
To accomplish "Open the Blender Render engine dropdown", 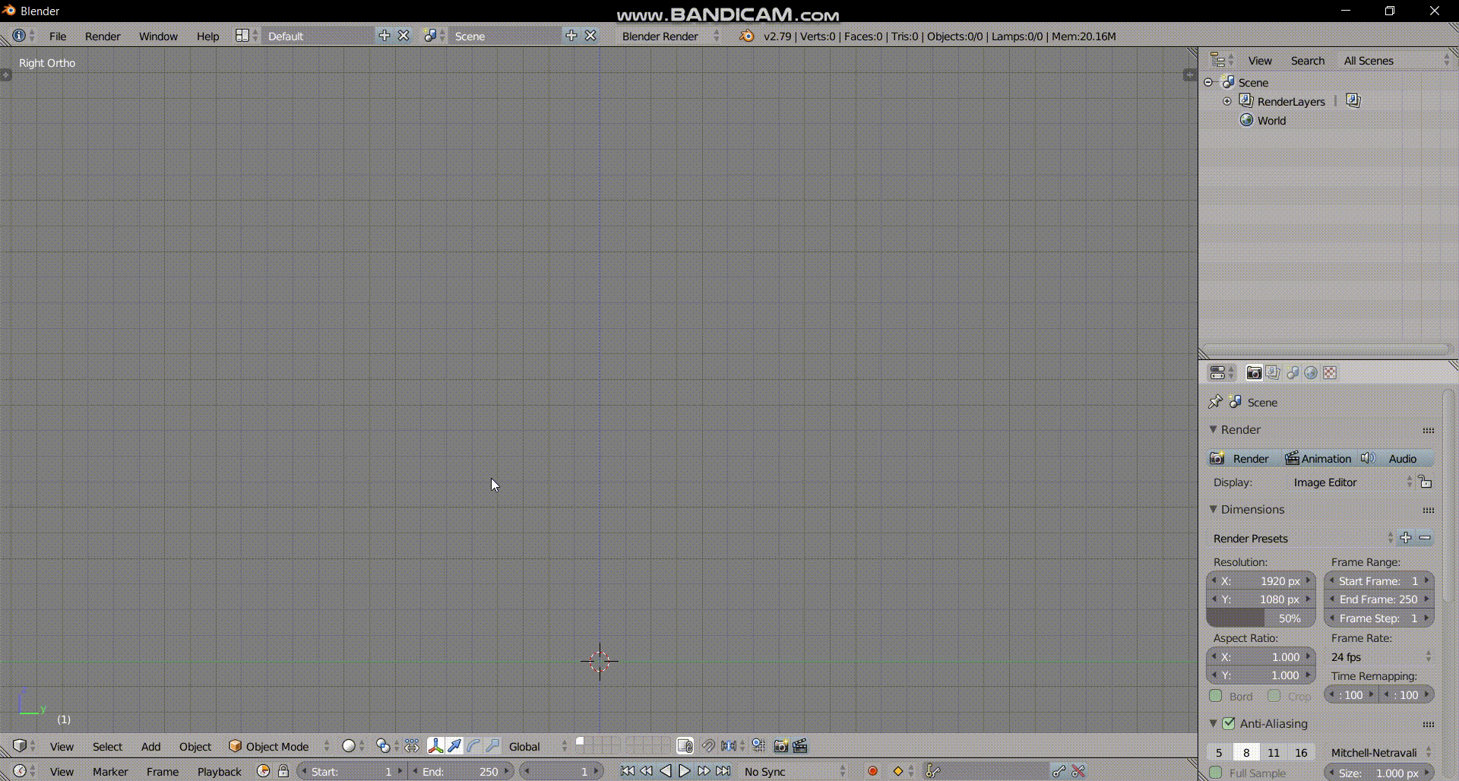I will 669,36.
